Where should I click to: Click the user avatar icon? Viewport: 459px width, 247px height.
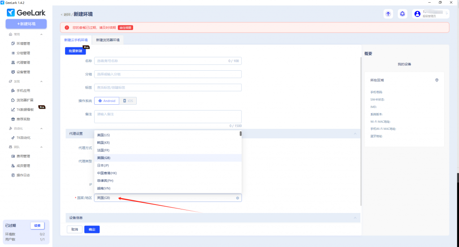pyautogui.click(x=418, y=14)
